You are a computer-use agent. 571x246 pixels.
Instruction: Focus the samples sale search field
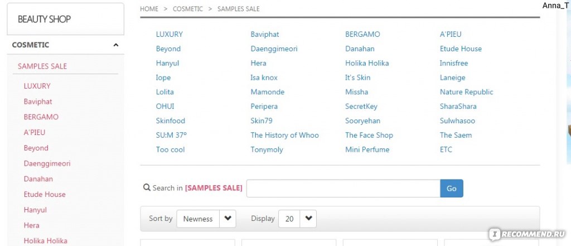pyautogui.click(x=343, y=189)
